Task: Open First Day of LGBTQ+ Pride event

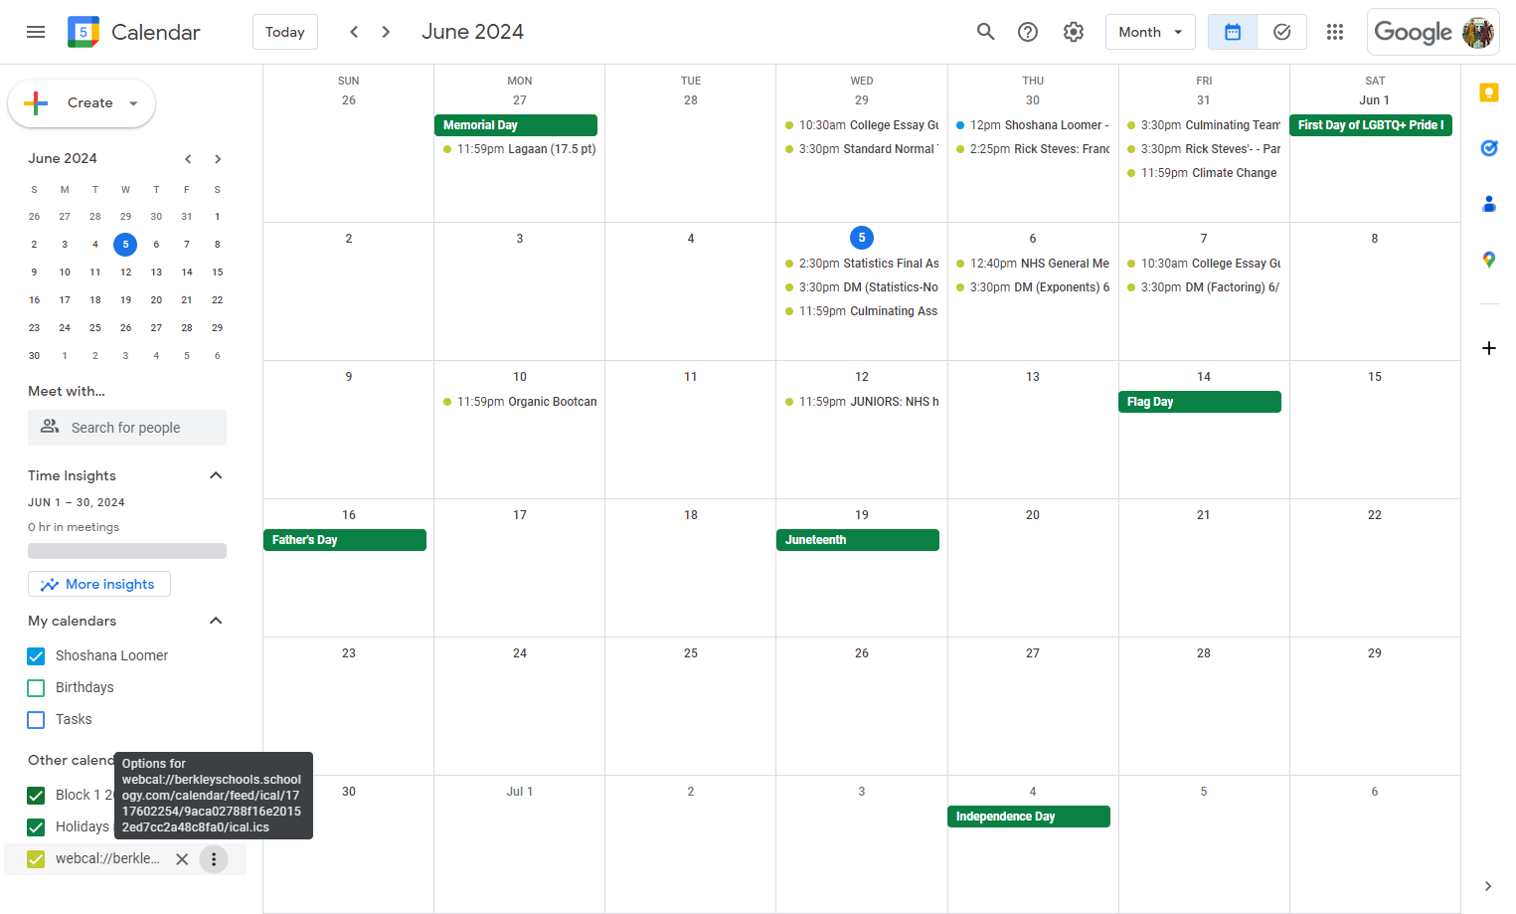Action: (1371, 125)
